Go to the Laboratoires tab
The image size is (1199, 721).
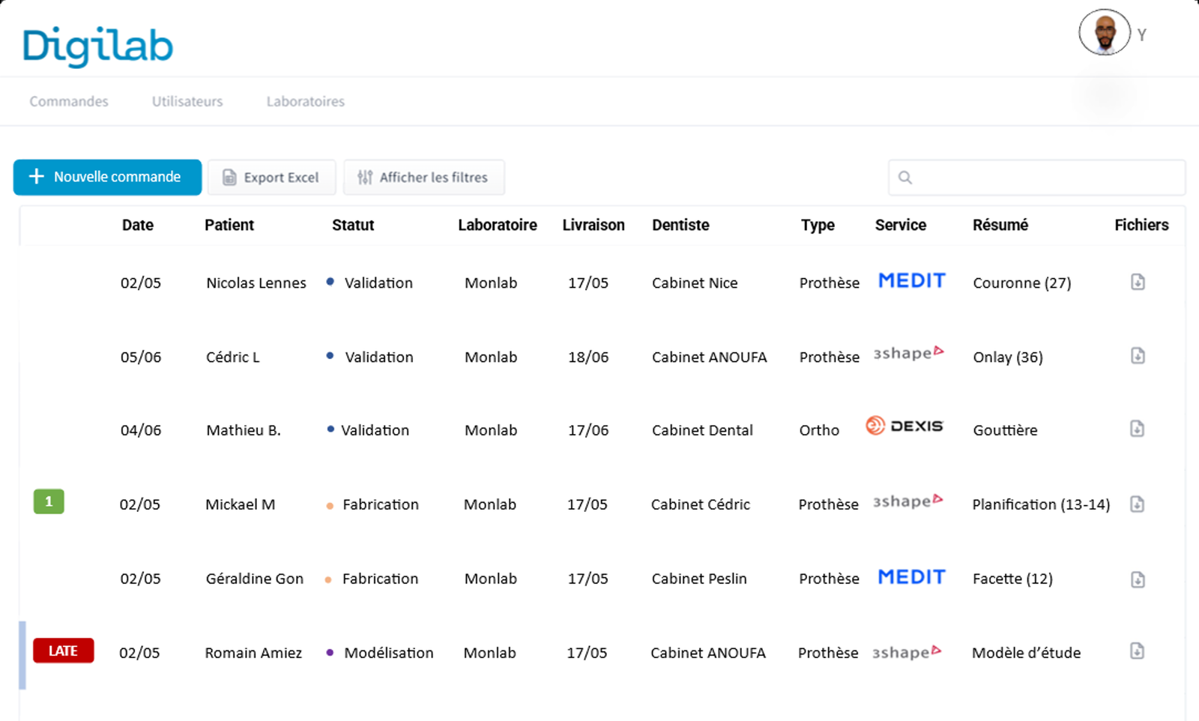tap(305, 101)
